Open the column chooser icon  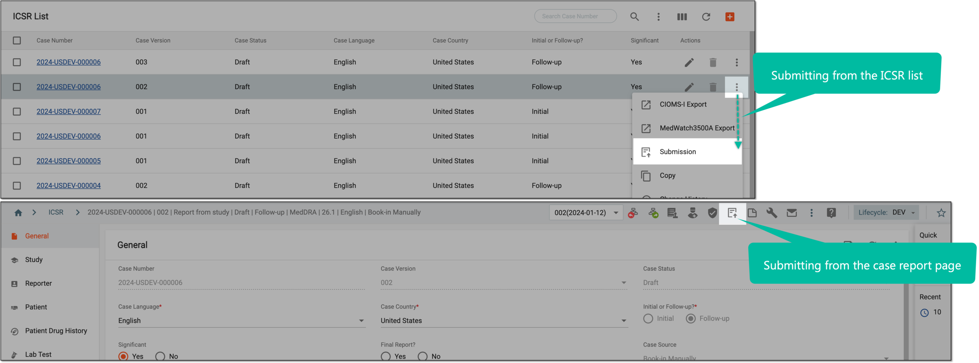coord(682,16)
